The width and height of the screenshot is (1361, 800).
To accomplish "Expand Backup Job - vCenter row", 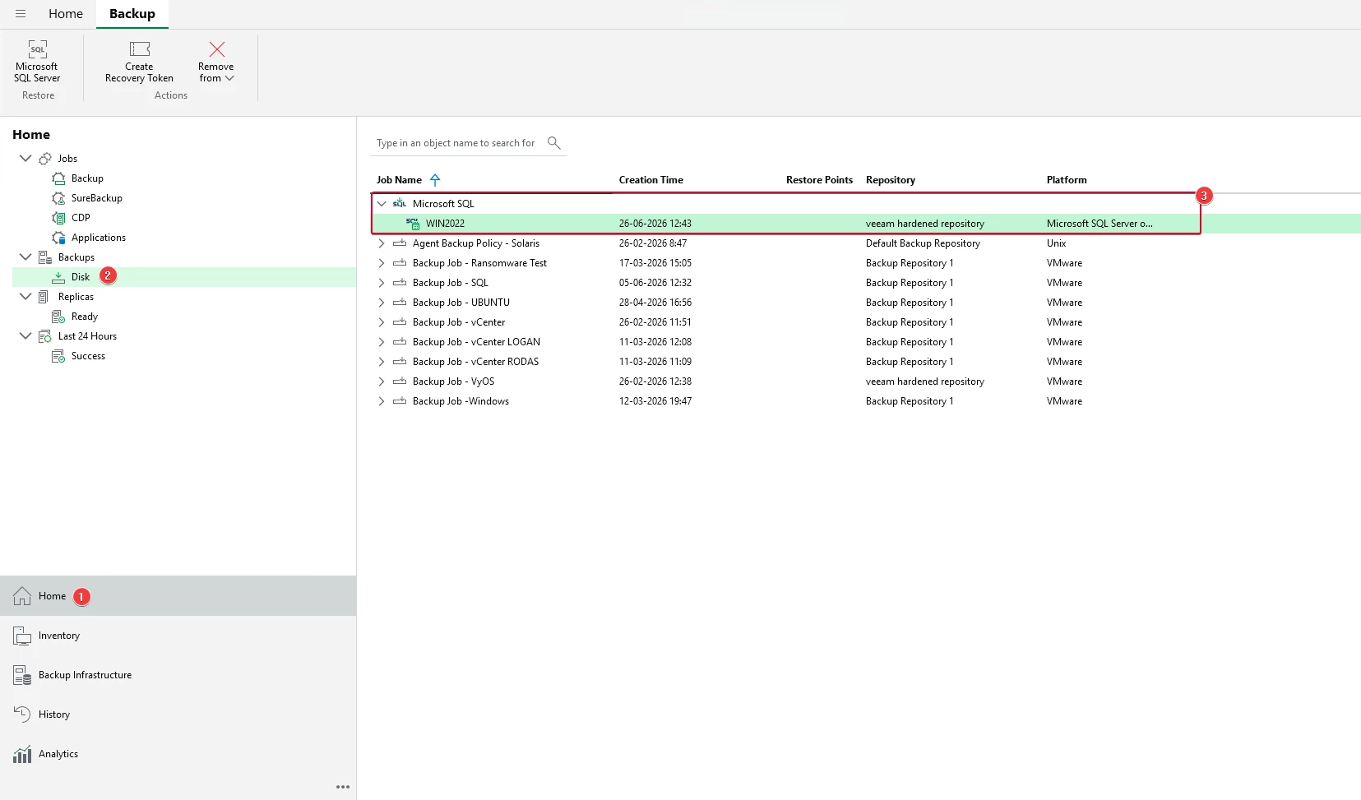I will (x=382, y=322).
